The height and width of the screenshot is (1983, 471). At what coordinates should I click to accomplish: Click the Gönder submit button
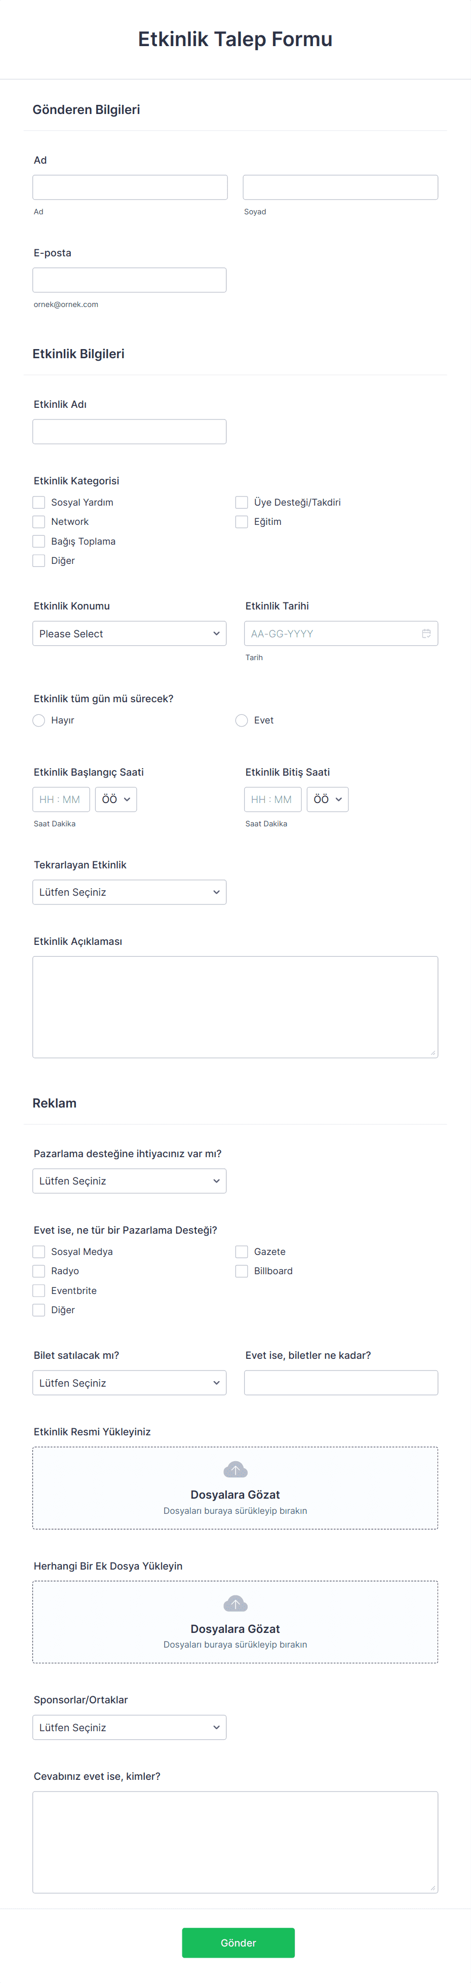pos(239,1943)
